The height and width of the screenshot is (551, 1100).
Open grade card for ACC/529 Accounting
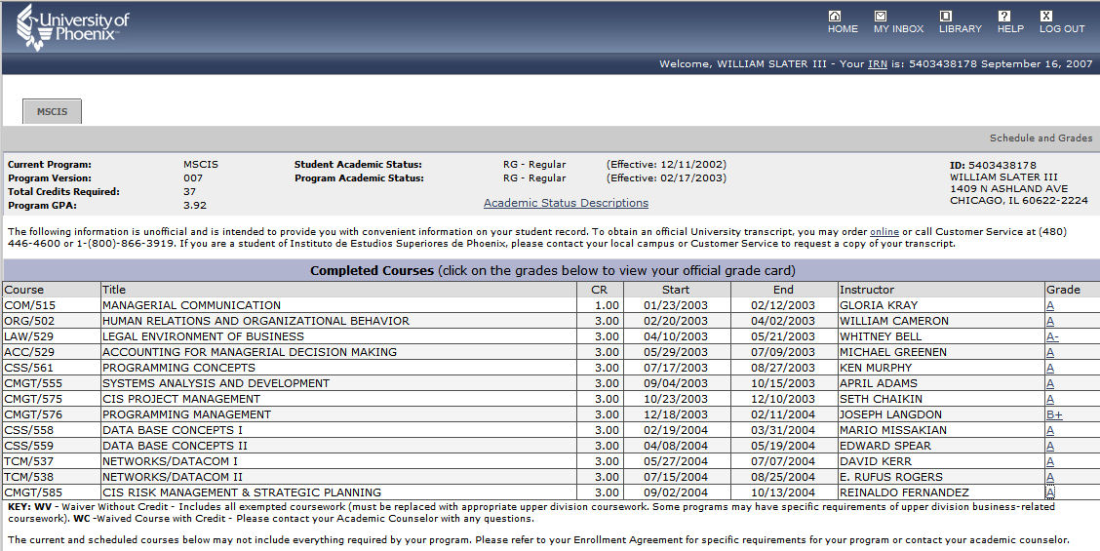point(1050,352)
